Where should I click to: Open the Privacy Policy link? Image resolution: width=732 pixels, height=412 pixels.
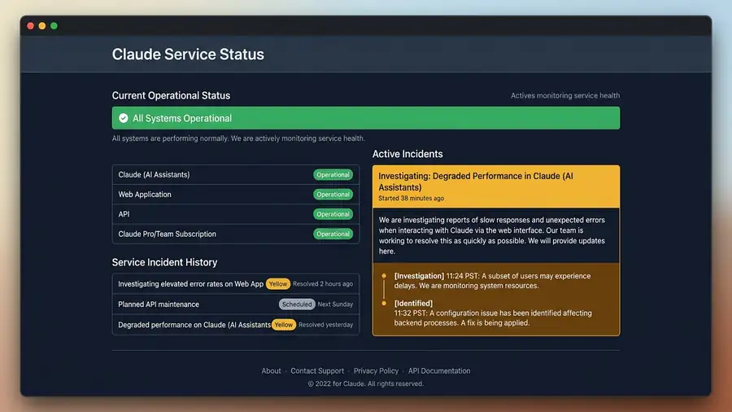376,371
